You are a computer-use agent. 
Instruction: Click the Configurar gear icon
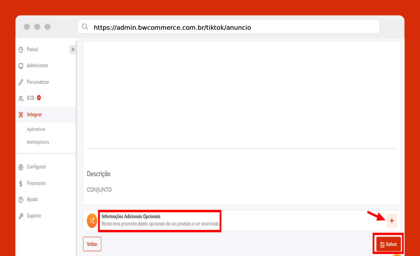point(21,167)
